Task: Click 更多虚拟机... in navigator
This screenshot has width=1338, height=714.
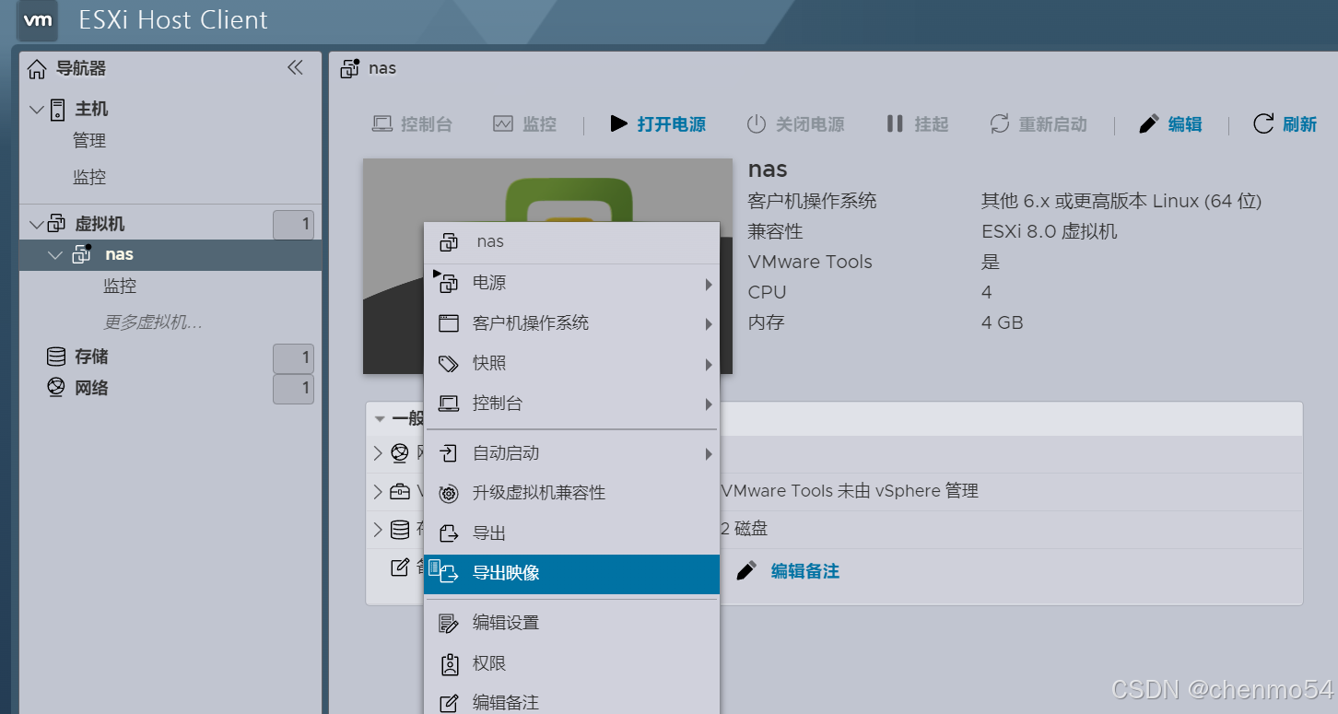Action: 153,322
